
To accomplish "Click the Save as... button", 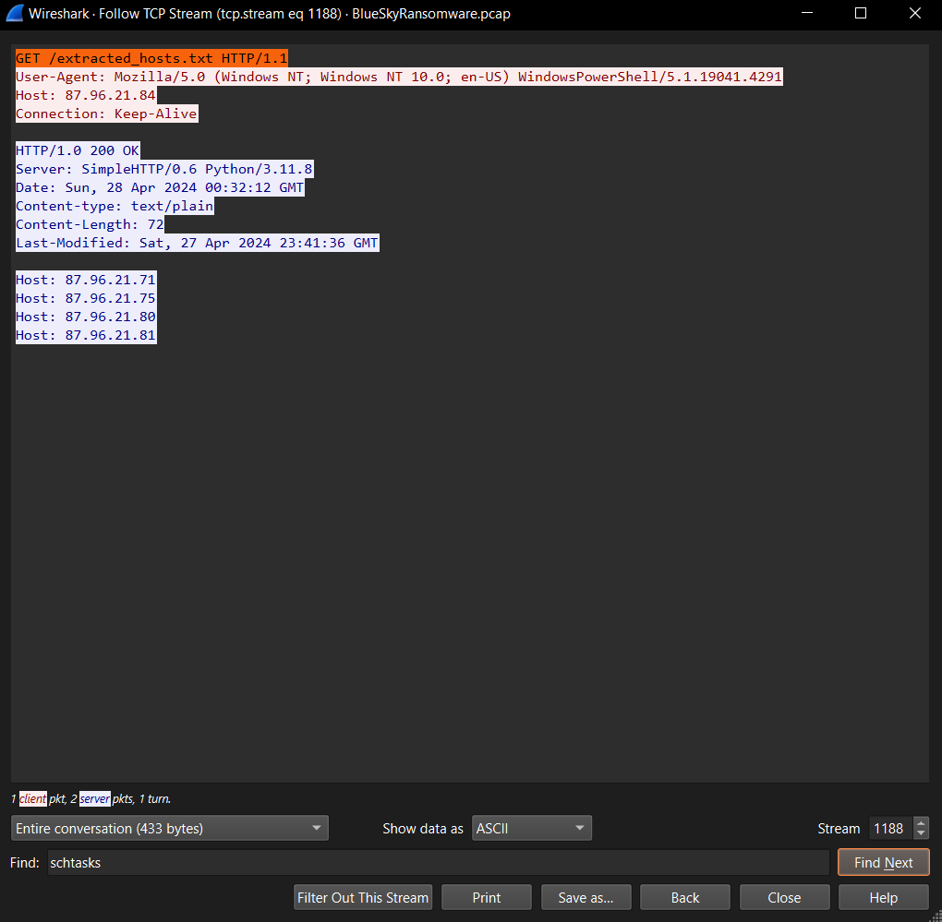I will (x=586, y=897).
